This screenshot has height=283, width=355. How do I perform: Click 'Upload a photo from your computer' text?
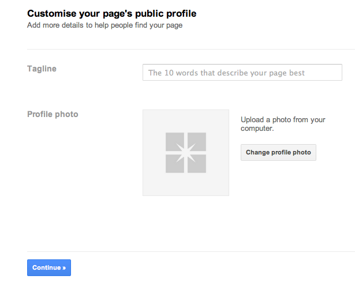(283, 124)
